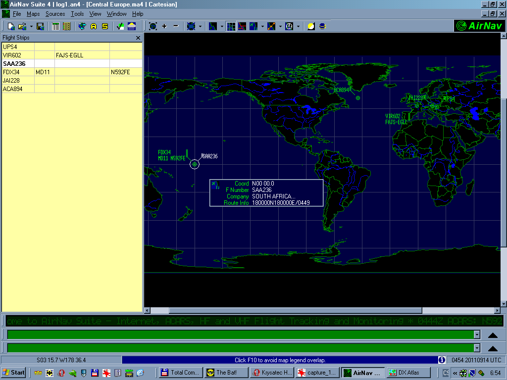
Task: Click the compass rose clock icon
Action: [289, 26]
